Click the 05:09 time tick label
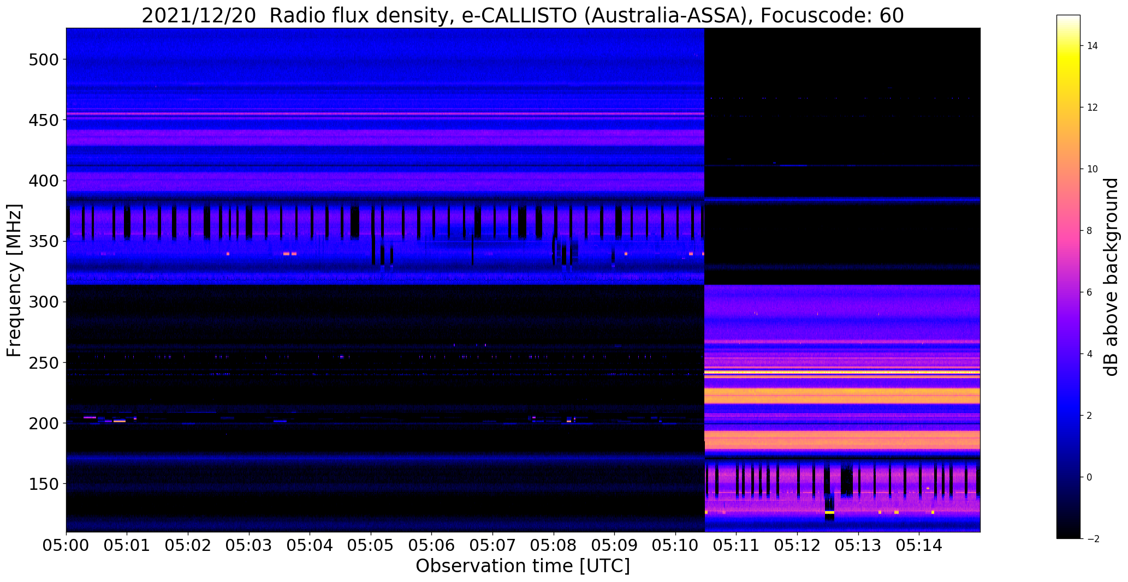1128x582 pixels. tap(615, 545)
